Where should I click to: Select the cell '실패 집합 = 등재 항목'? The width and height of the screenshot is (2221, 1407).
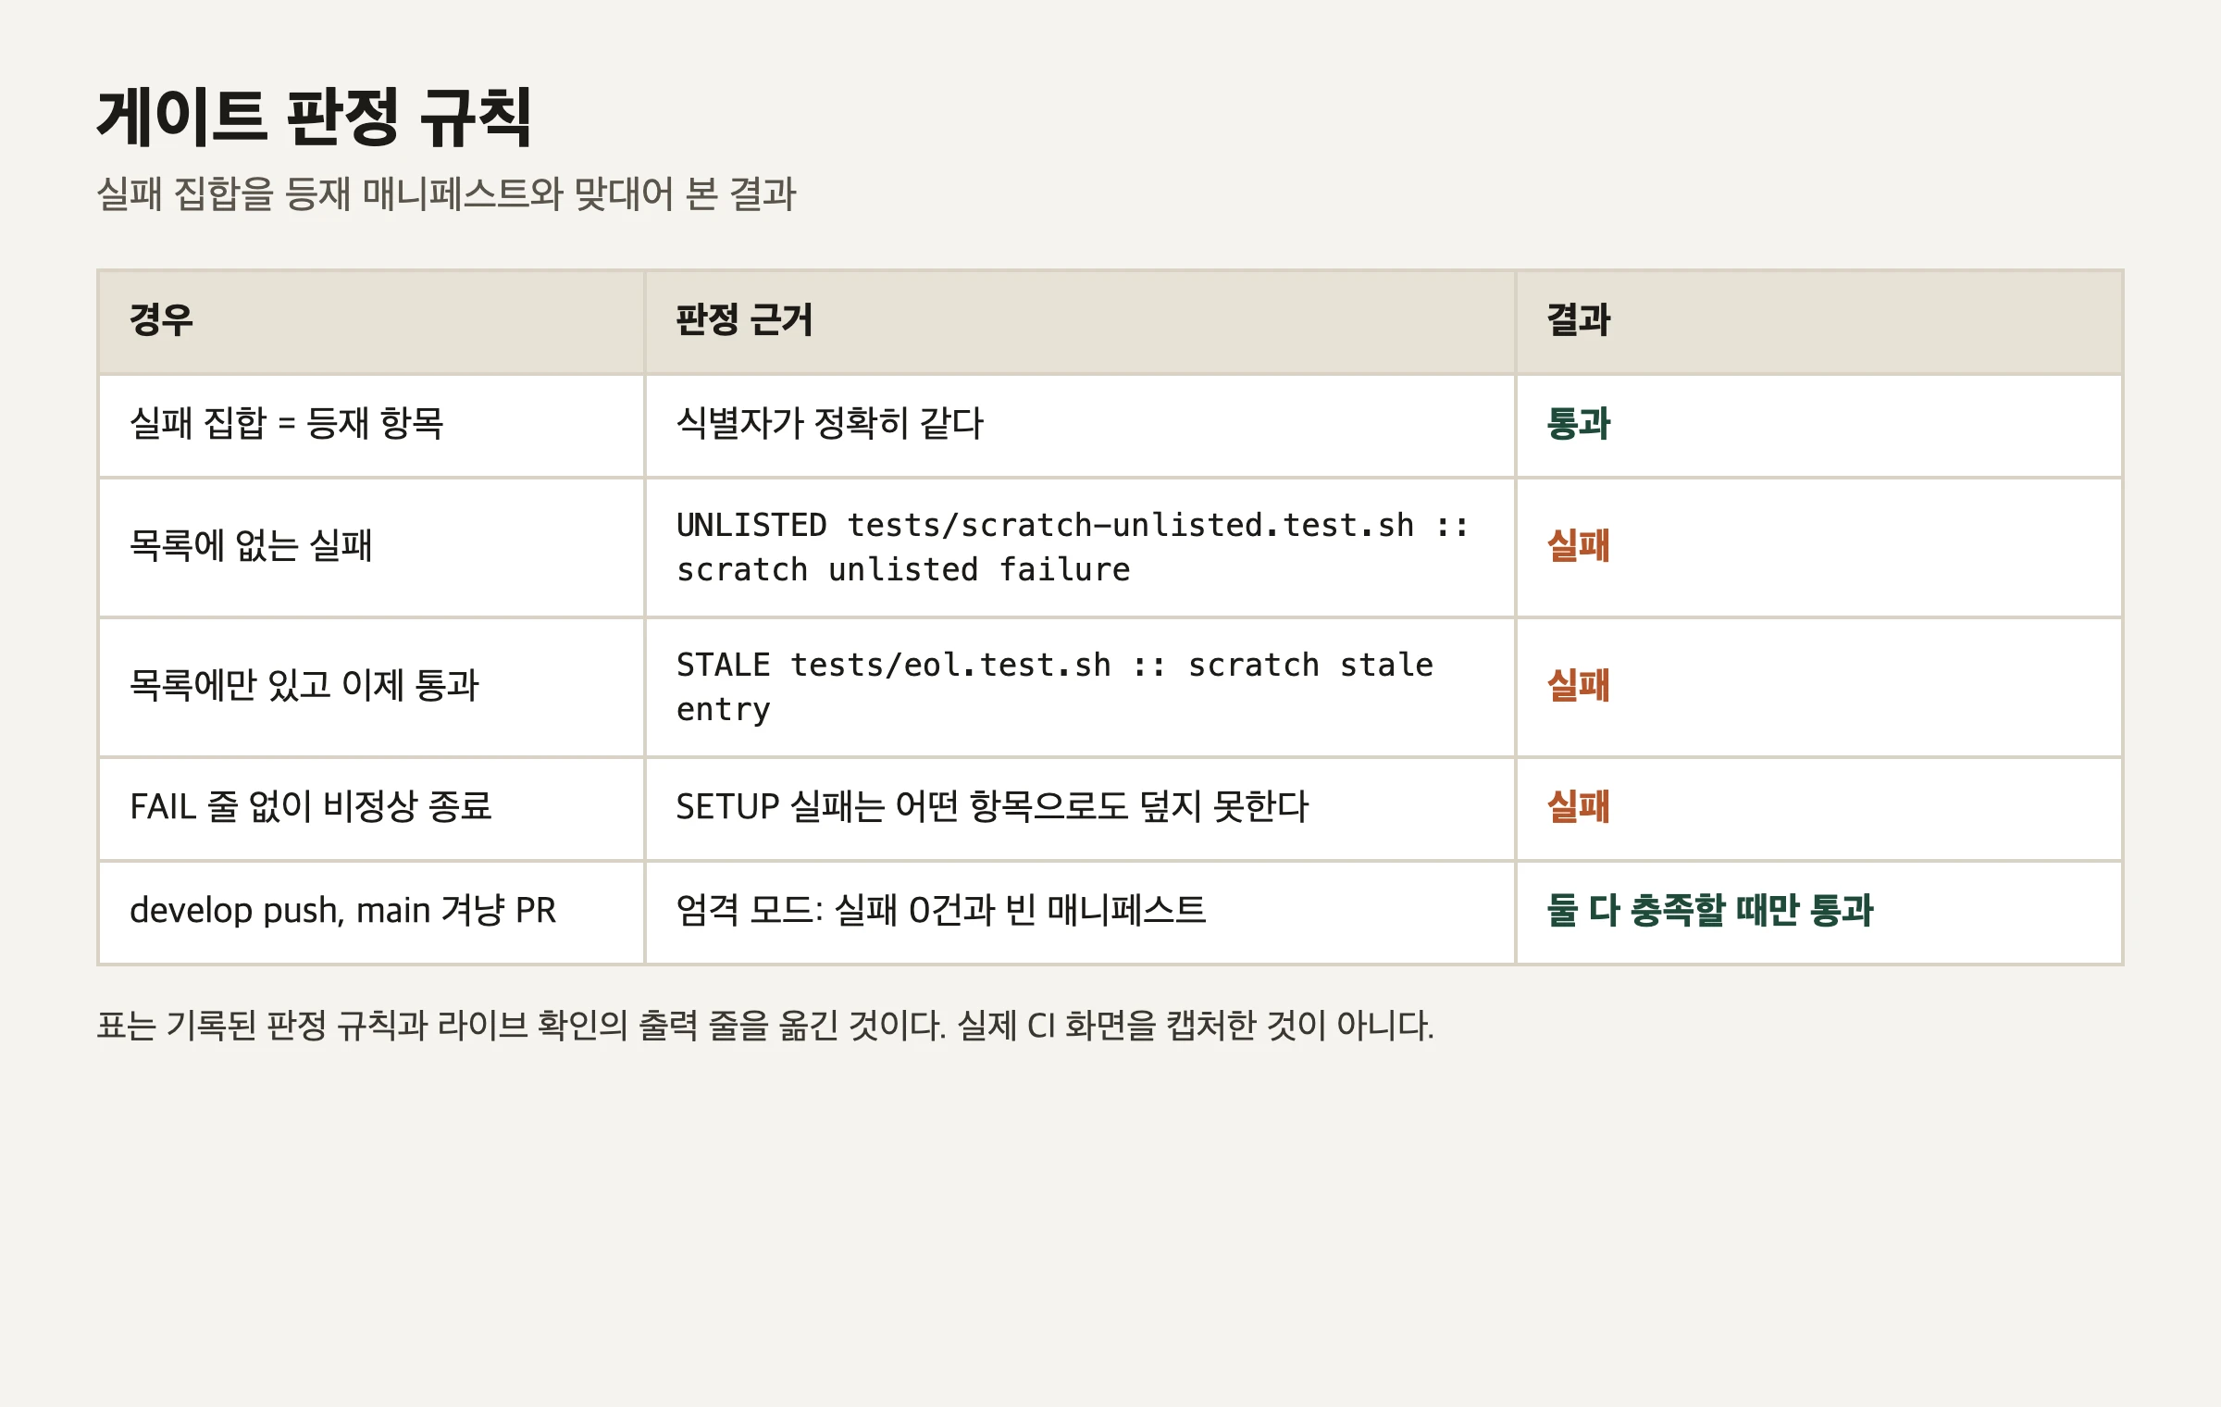point(371,426)
